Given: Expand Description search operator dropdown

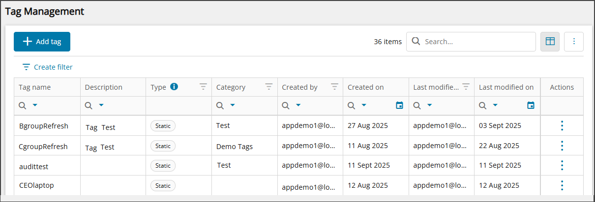Looking at the screenshot, I should [x=101, y=105].
